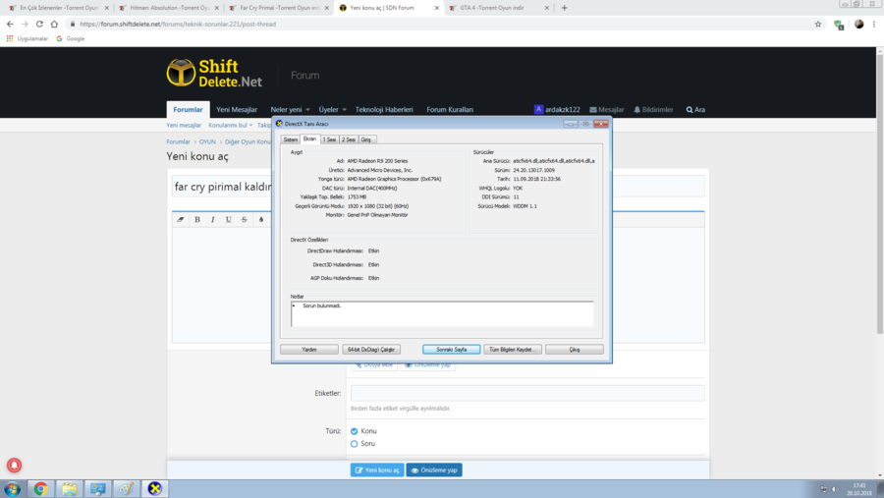Toggle strikethrough formatting in editor toolbar
Image resolution: width=884 pixels, height=498 pixels.
245,219
